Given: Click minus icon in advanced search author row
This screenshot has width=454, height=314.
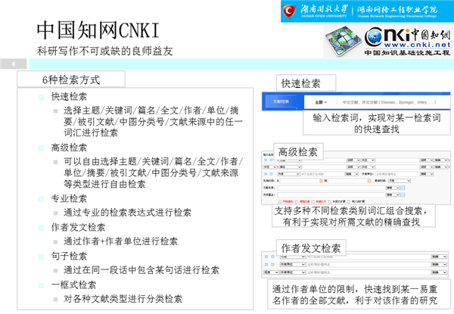Looking at the screenshot, I should [x=266, y=174].
